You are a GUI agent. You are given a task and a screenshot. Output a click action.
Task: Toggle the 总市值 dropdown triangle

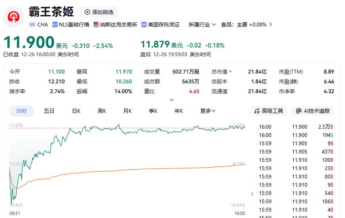[x=230, y=72]
